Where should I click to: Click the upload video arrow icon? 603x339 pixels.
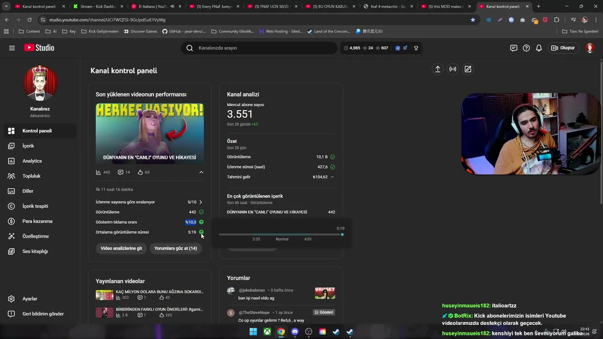tap(438, 69)
